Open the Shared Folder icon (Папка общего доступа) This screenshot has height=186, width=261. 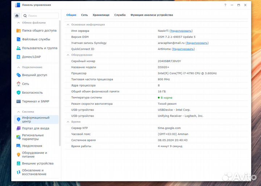(x=18, y=31)
